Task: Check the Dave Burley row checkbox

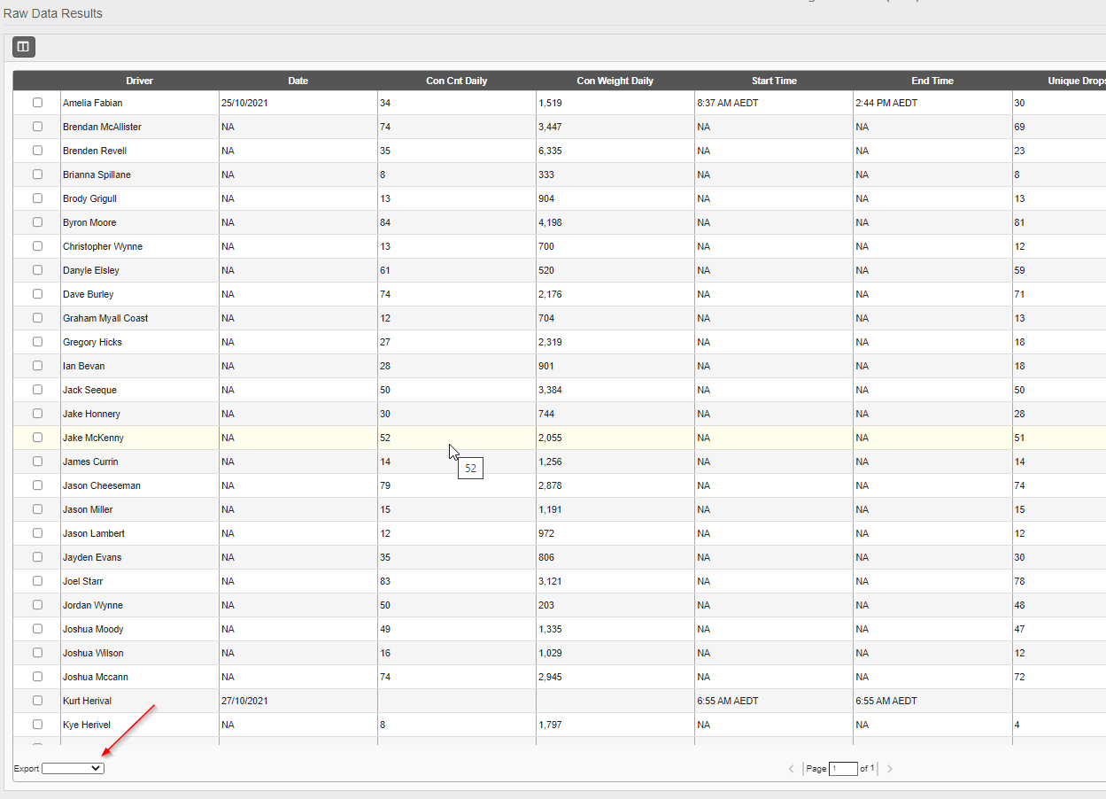Action: (37, 294)
